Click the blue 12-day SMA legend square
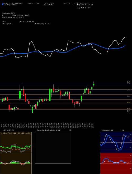Image resolution: width=132 pixels, height=174 pixels. 3,4
